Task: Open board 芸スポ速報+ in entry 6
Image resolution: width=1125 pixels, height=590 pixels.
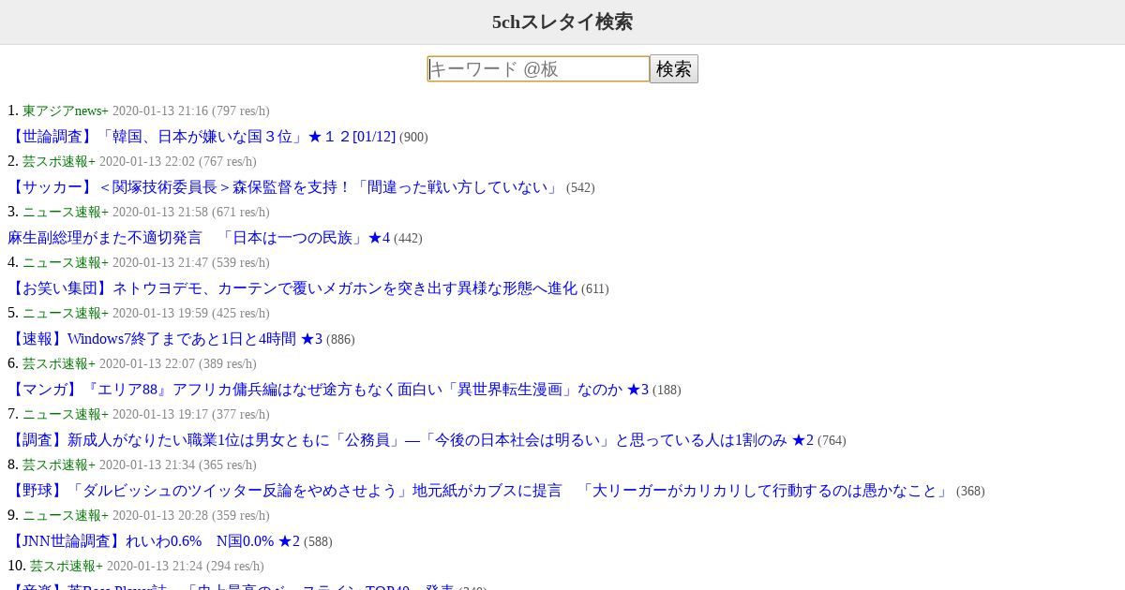Action: click(59, 363)
